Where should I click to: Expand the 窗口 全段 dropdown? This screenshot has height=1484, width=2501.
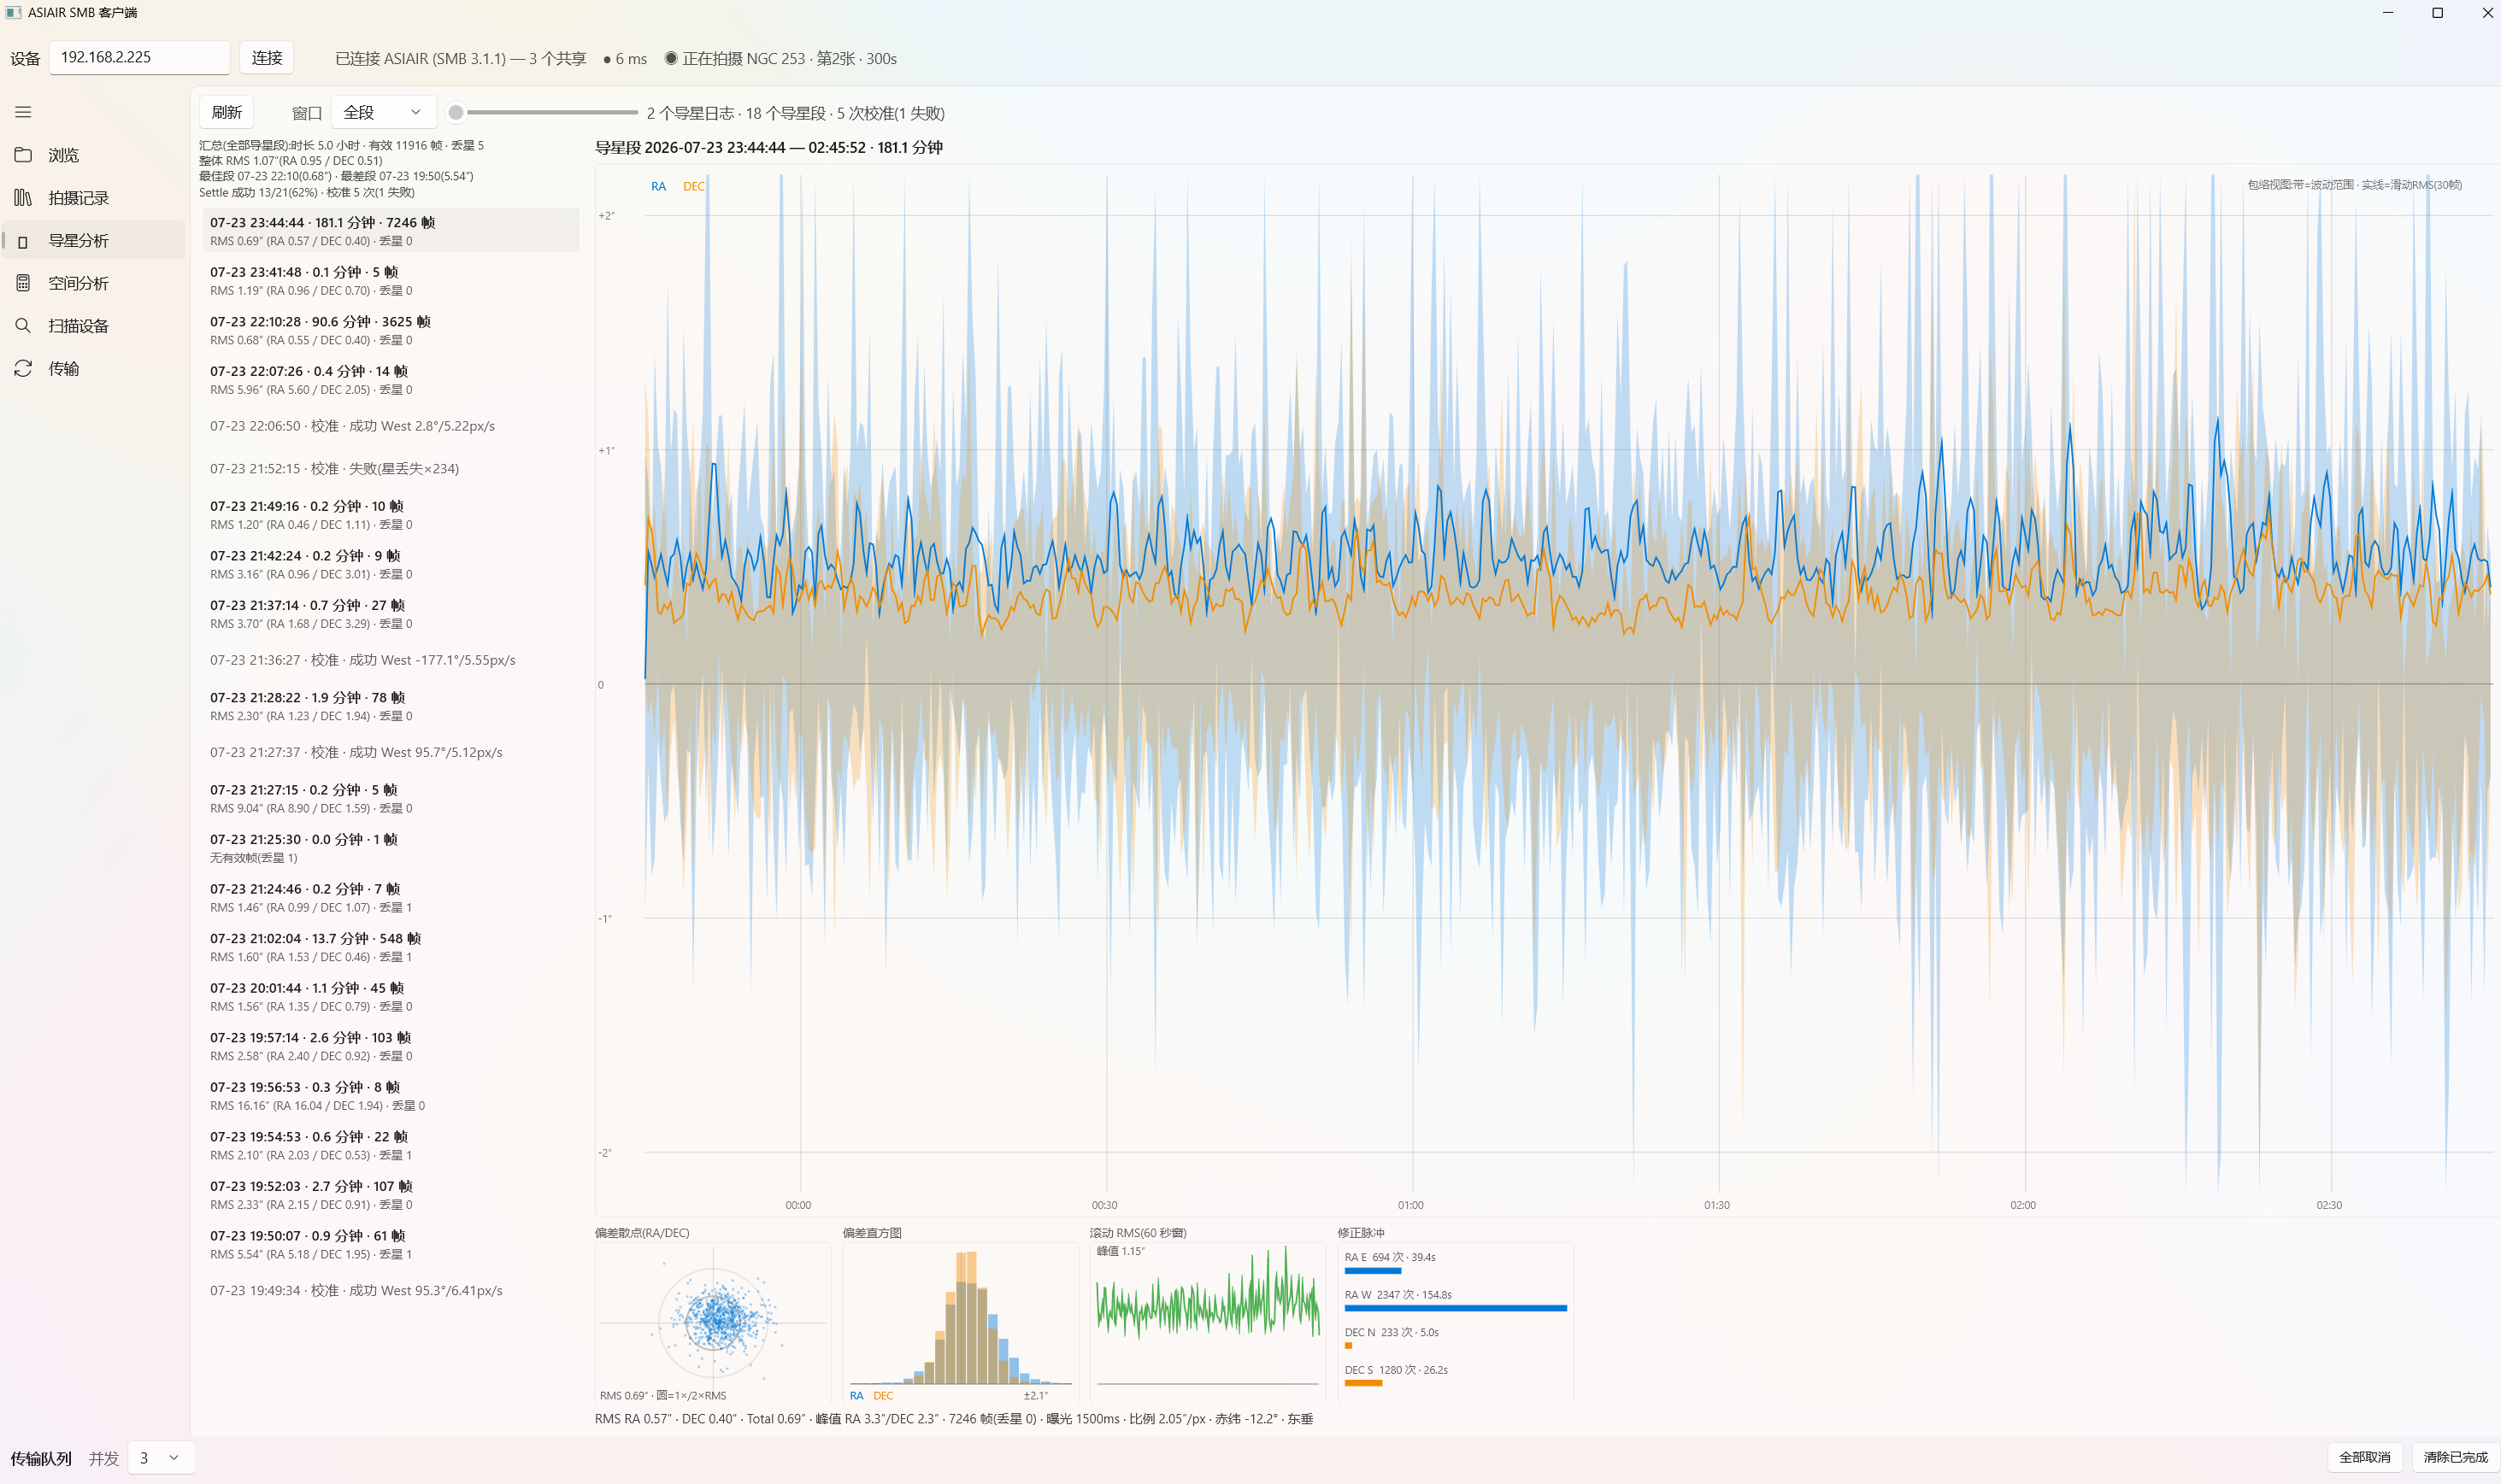coord(383,112)
